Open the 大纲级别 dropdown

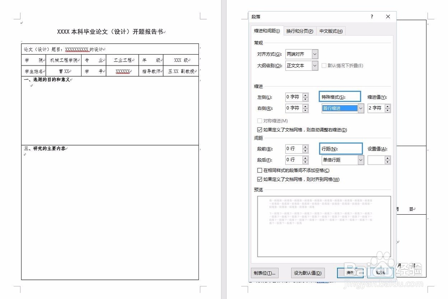[x=314, y=65]
